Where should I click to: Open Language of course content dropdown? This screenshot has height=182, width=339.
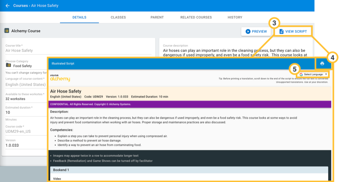(x=26, y=84)
